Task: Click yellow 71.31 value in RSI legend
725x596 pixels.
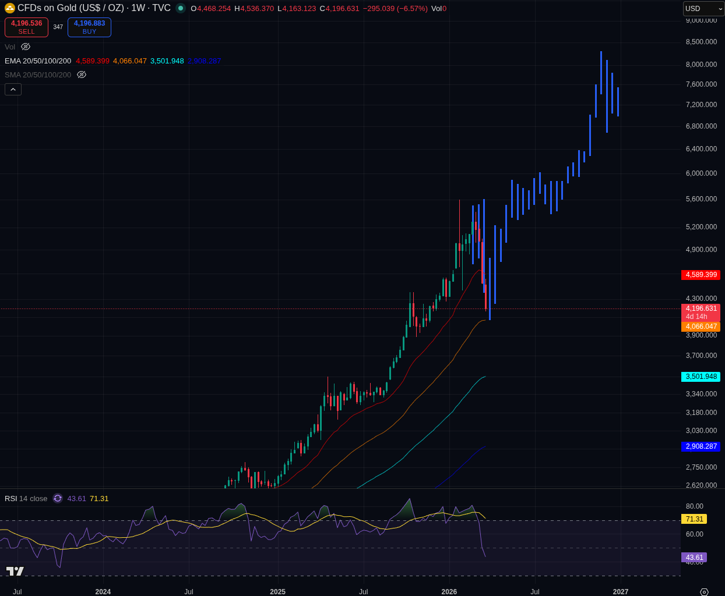Action: pyautogui.click(x=99, y=498)
